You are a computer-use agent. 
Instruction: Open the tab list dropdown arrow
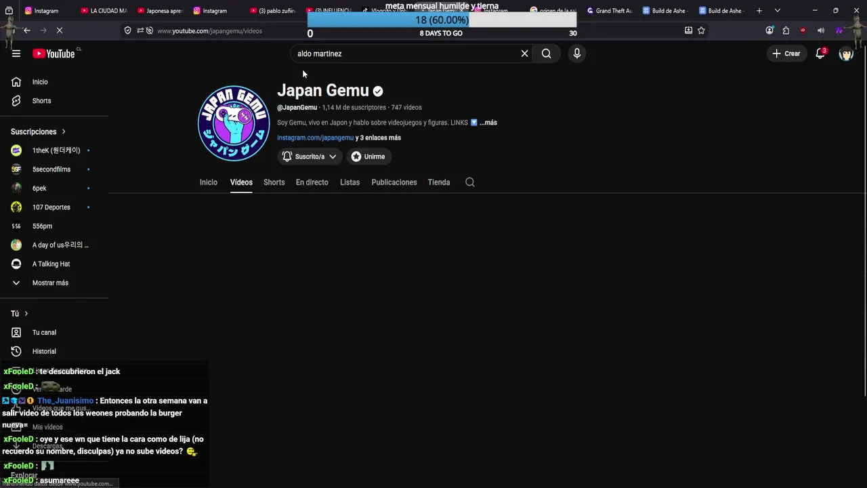tap(777, 11)
